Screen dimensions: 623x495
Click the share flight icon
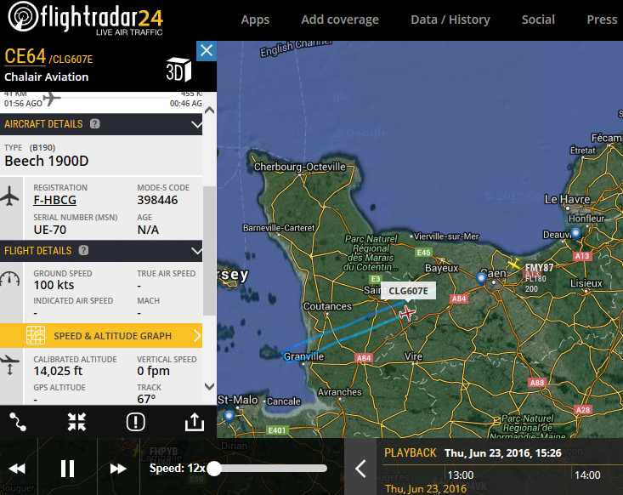195,422
